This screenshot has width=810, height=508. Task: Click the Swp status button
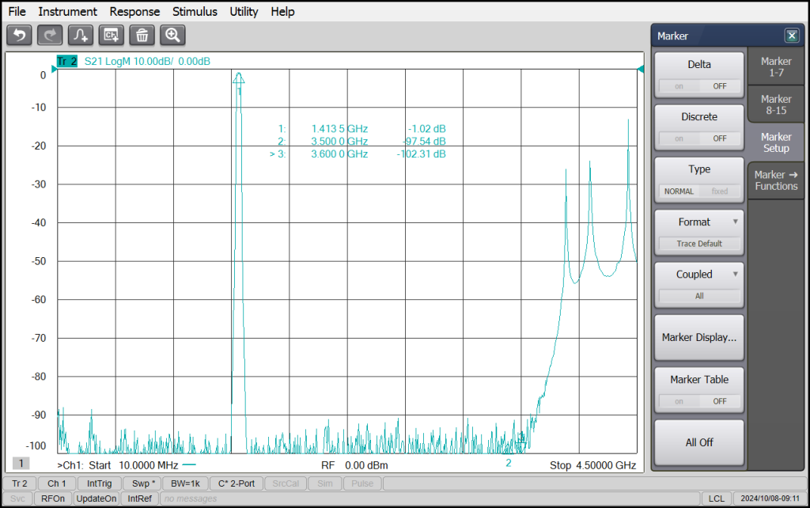coord(143,483)
